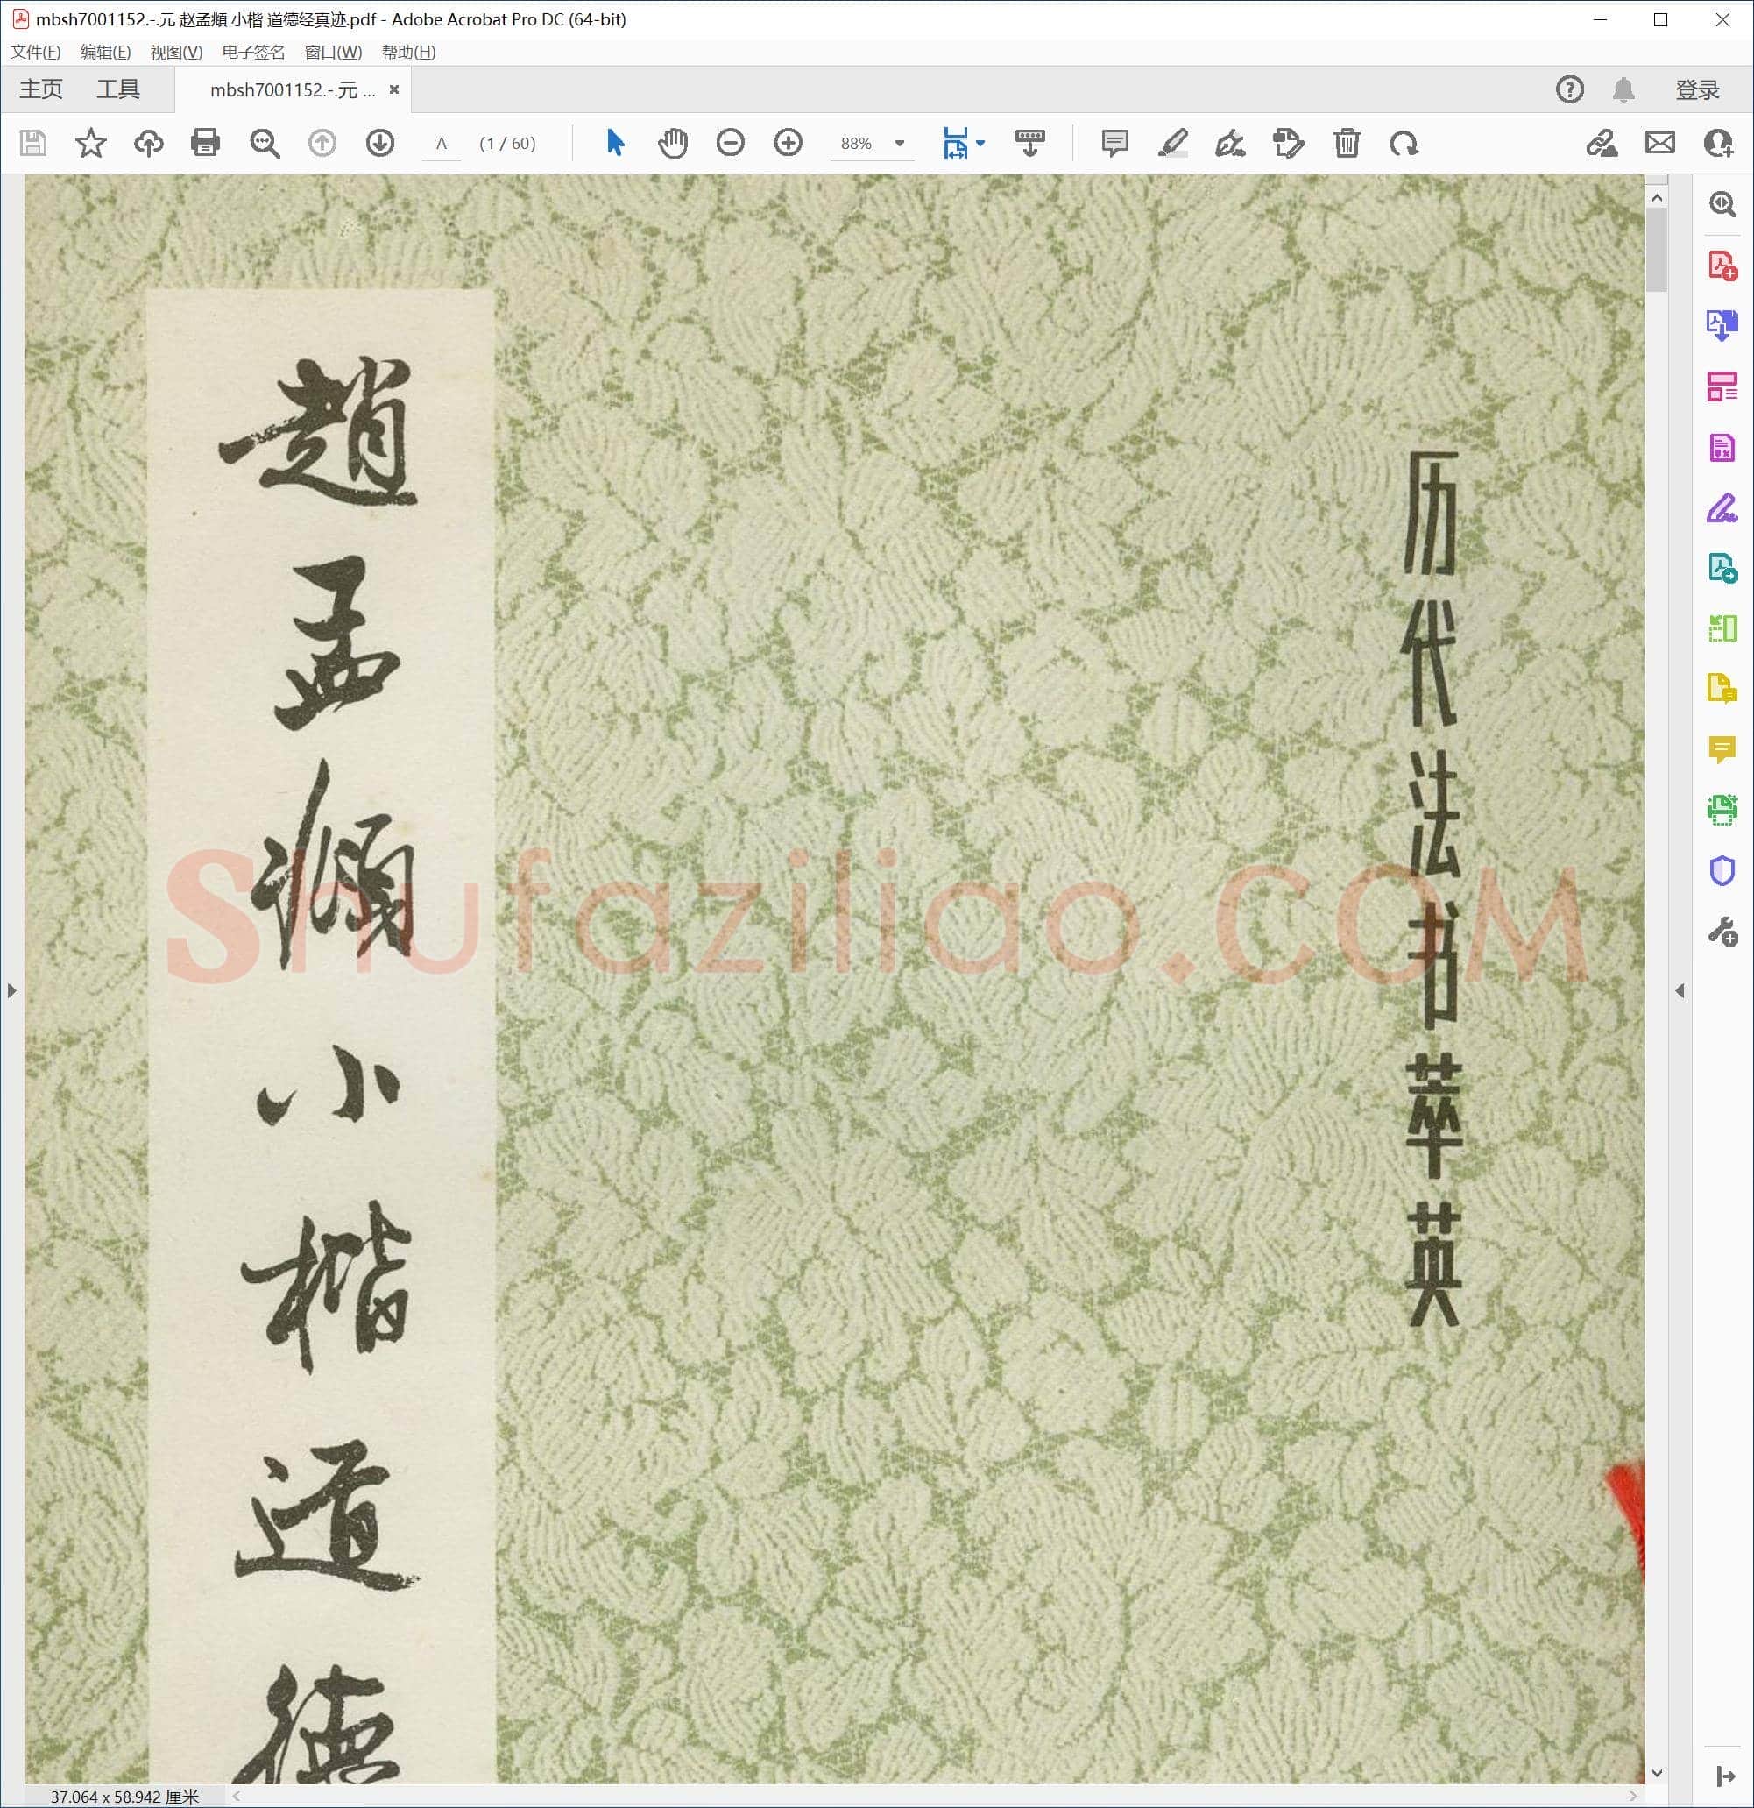This screenshot has width=1754, height=1808.
Task: Click page size text 37.064 x 58.942 厘米
Action: point(124,1796)
